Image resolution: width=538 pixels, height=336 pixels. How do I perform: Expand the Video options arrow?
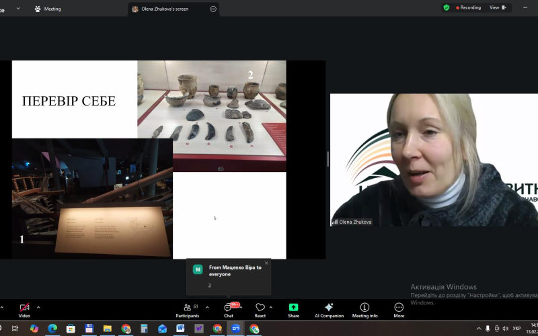(38, 307)
